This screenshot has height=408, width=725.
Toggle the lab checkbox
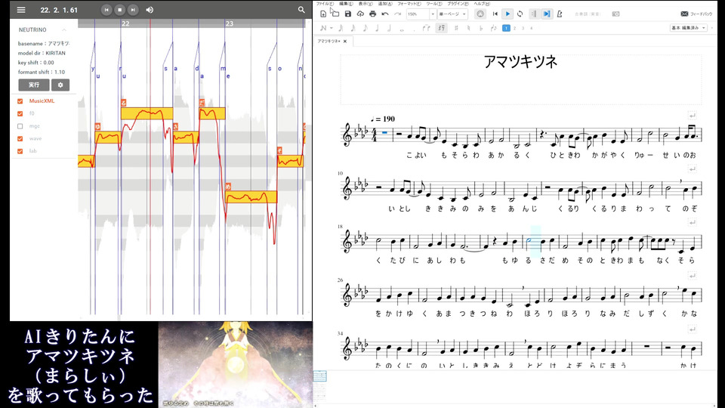point(20,151)
